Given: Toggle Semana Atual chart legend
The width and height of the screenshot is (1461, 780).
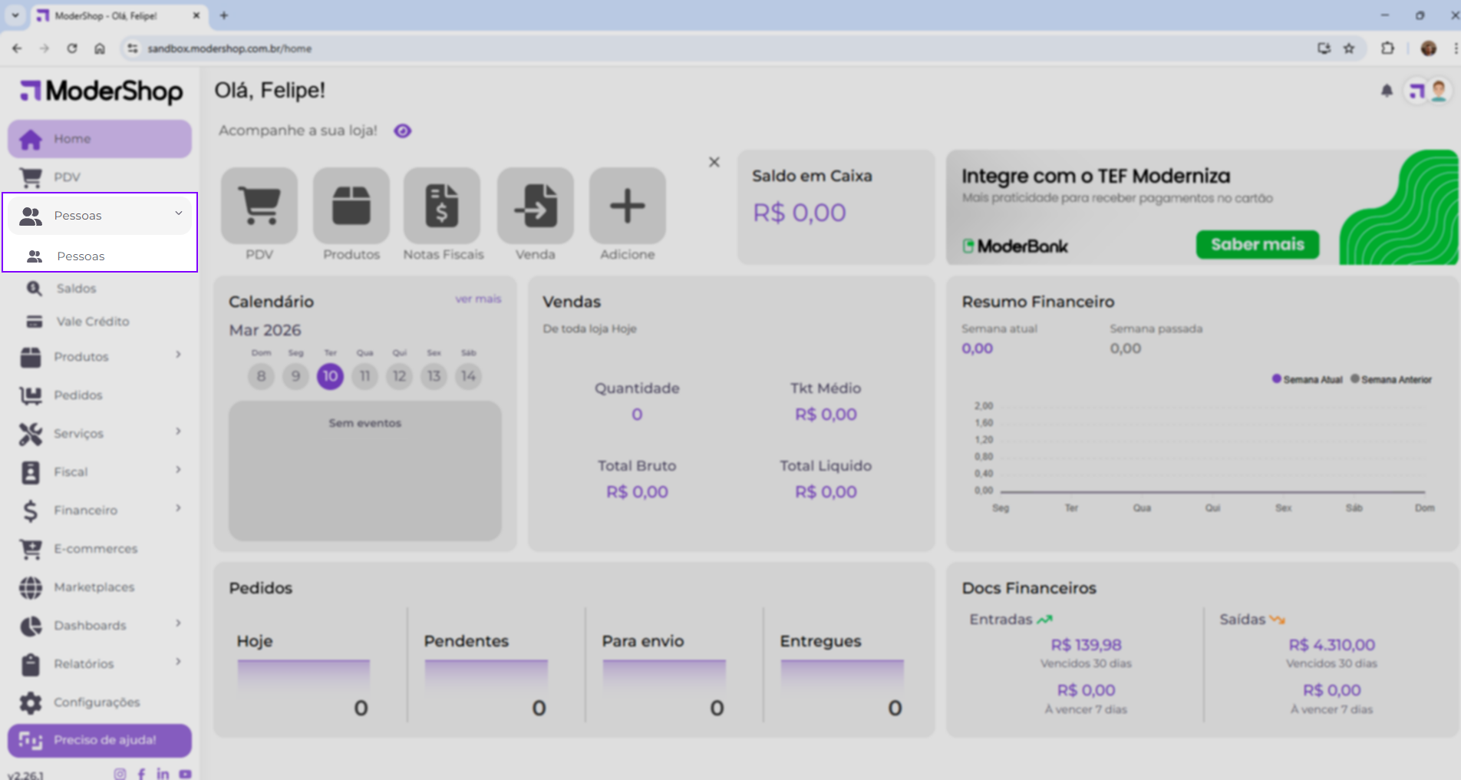Looking at the screenshot, I should [1308, 379].
